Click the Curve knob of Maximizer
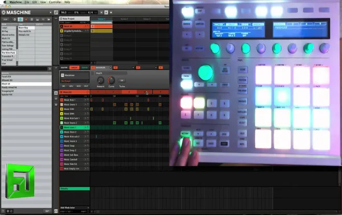342x215 pixels. (x=111, y=80)
